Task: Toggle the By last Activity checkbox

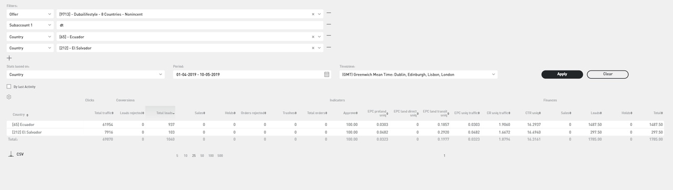Action: click(9, 87)
